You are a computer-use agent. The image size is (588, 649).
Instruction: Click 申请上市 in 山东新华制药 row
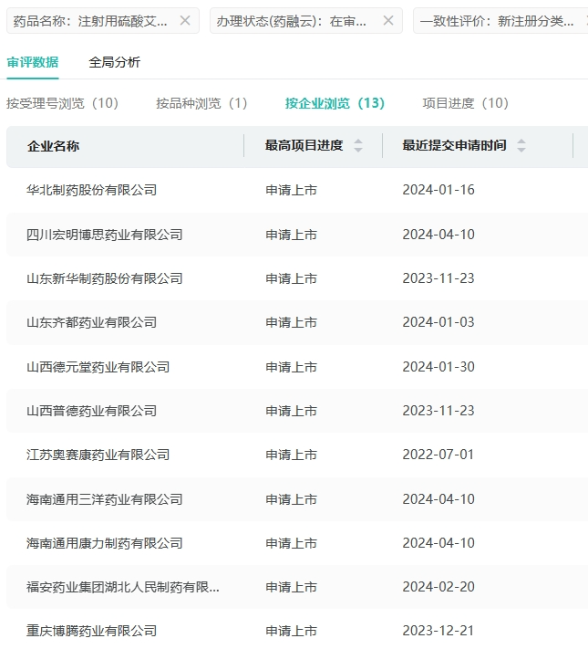(291, 278)
